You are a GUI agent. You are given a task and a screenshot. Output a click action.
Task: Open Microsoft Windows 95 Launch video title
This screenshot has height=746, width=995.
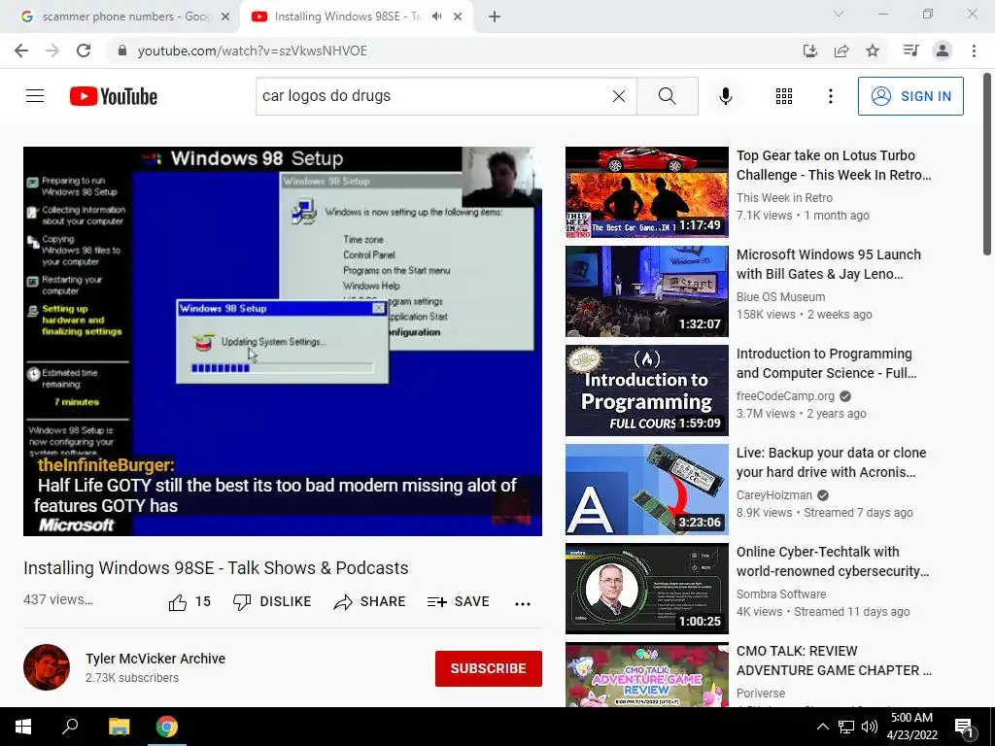828,264
